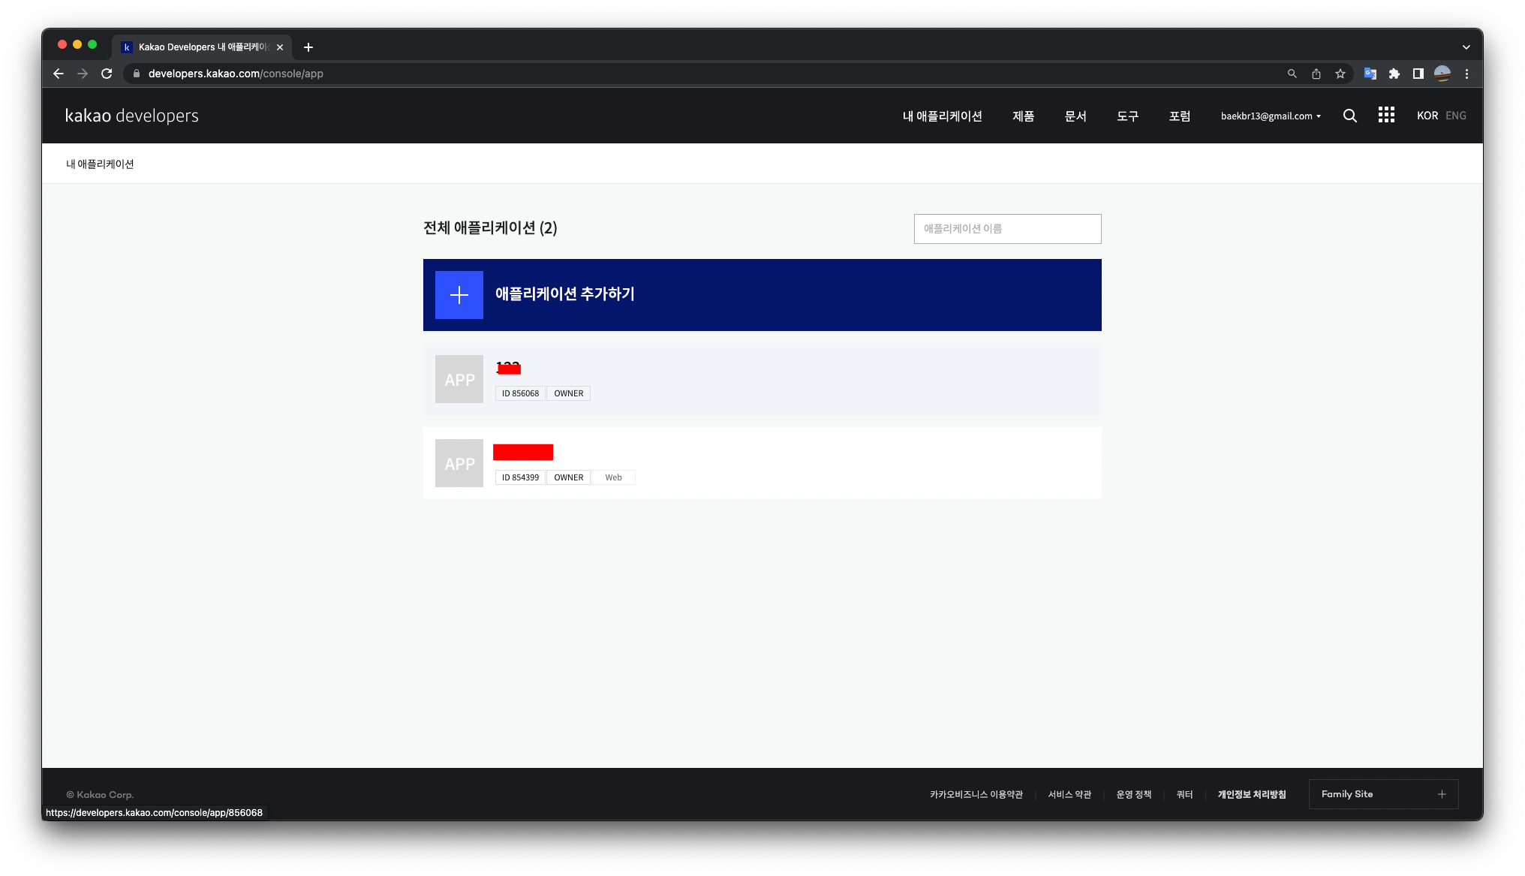This screenshot has height=876, width=1525.
Task: Open the 문서 menu in header
Action: (1075, 116)
